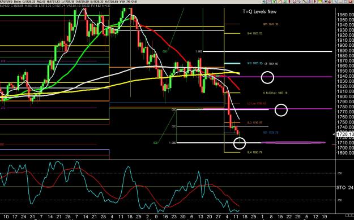The image size is (354, 220).
Task: Click date label 30 on time axis
Action: pos(183,217)
